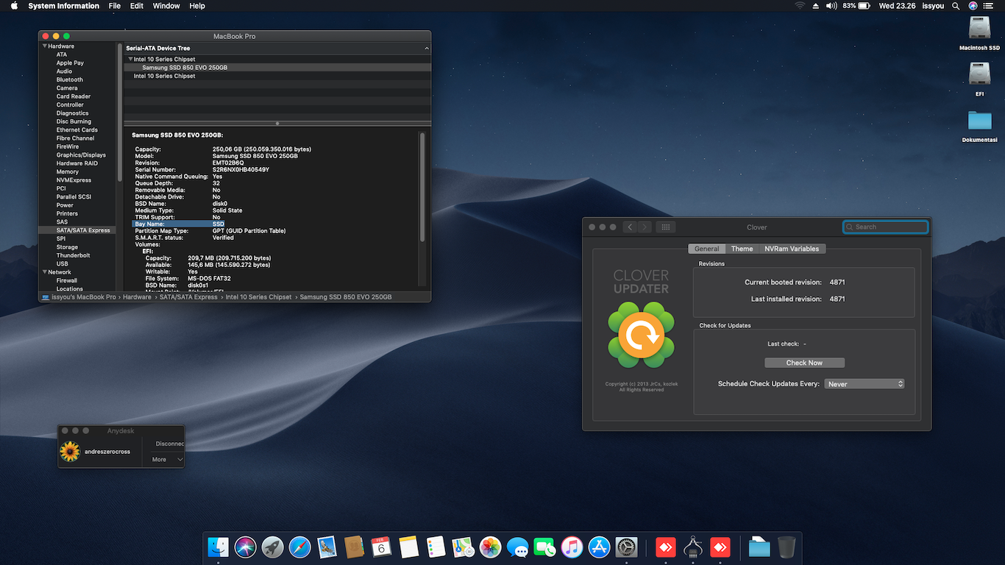Open the App Store from Dock
The image size is (1005, 565).
click(x=599, y=547)
